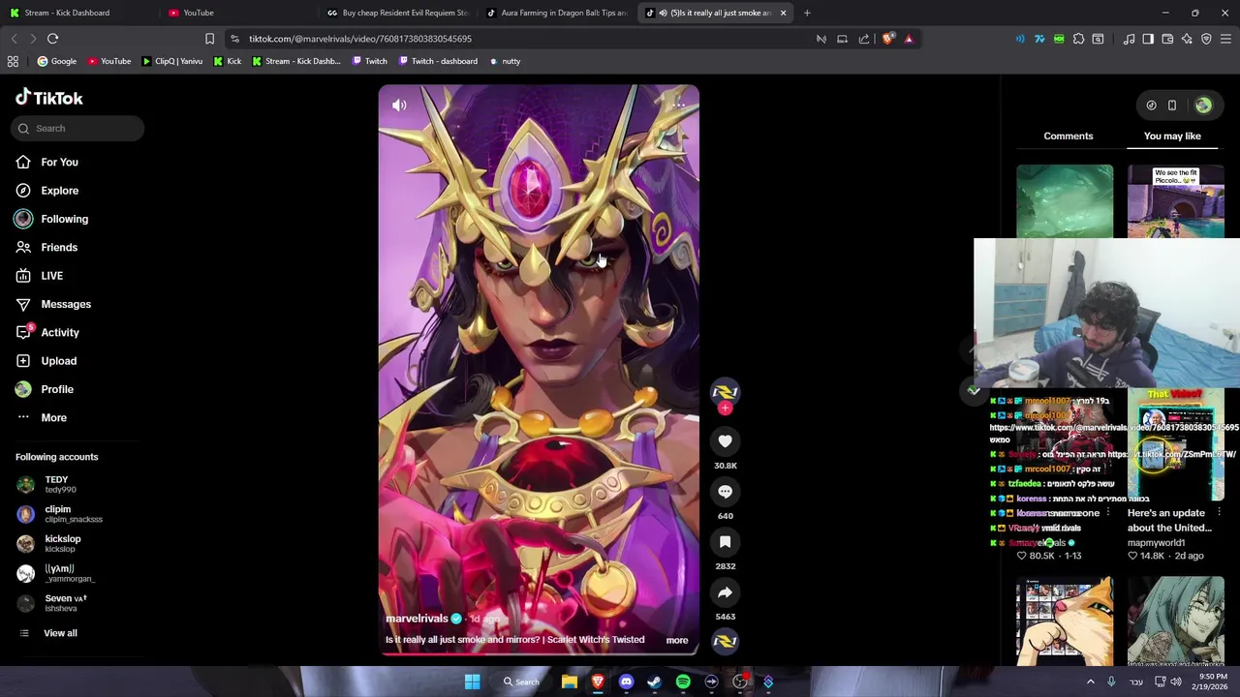Open the Piccolo video thumbnail

click(x=1175, y=201)
